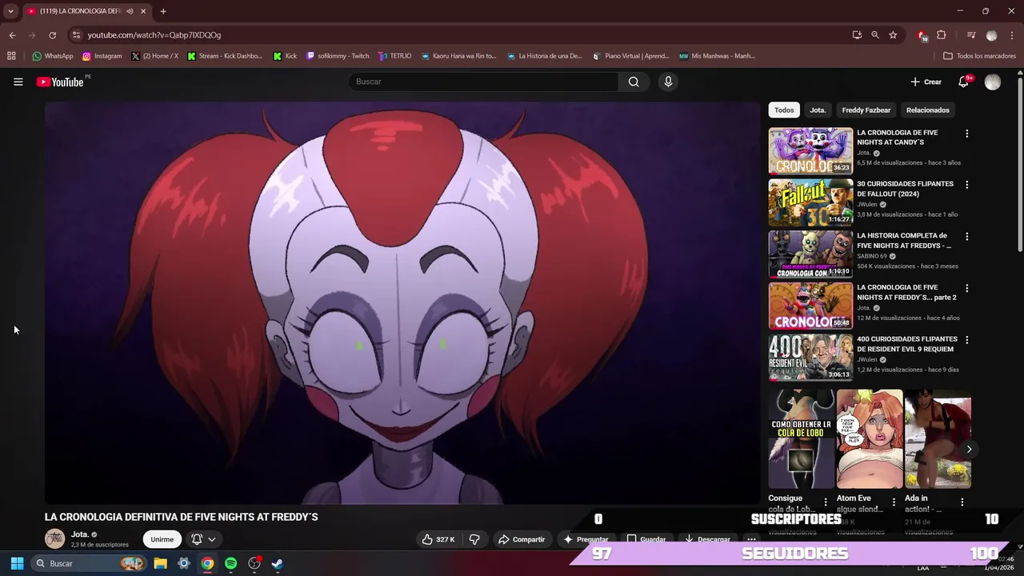Click the search magnifier button
Image resolution: width=1024 pixels, height=576 pixels.
tap(634, 82)
